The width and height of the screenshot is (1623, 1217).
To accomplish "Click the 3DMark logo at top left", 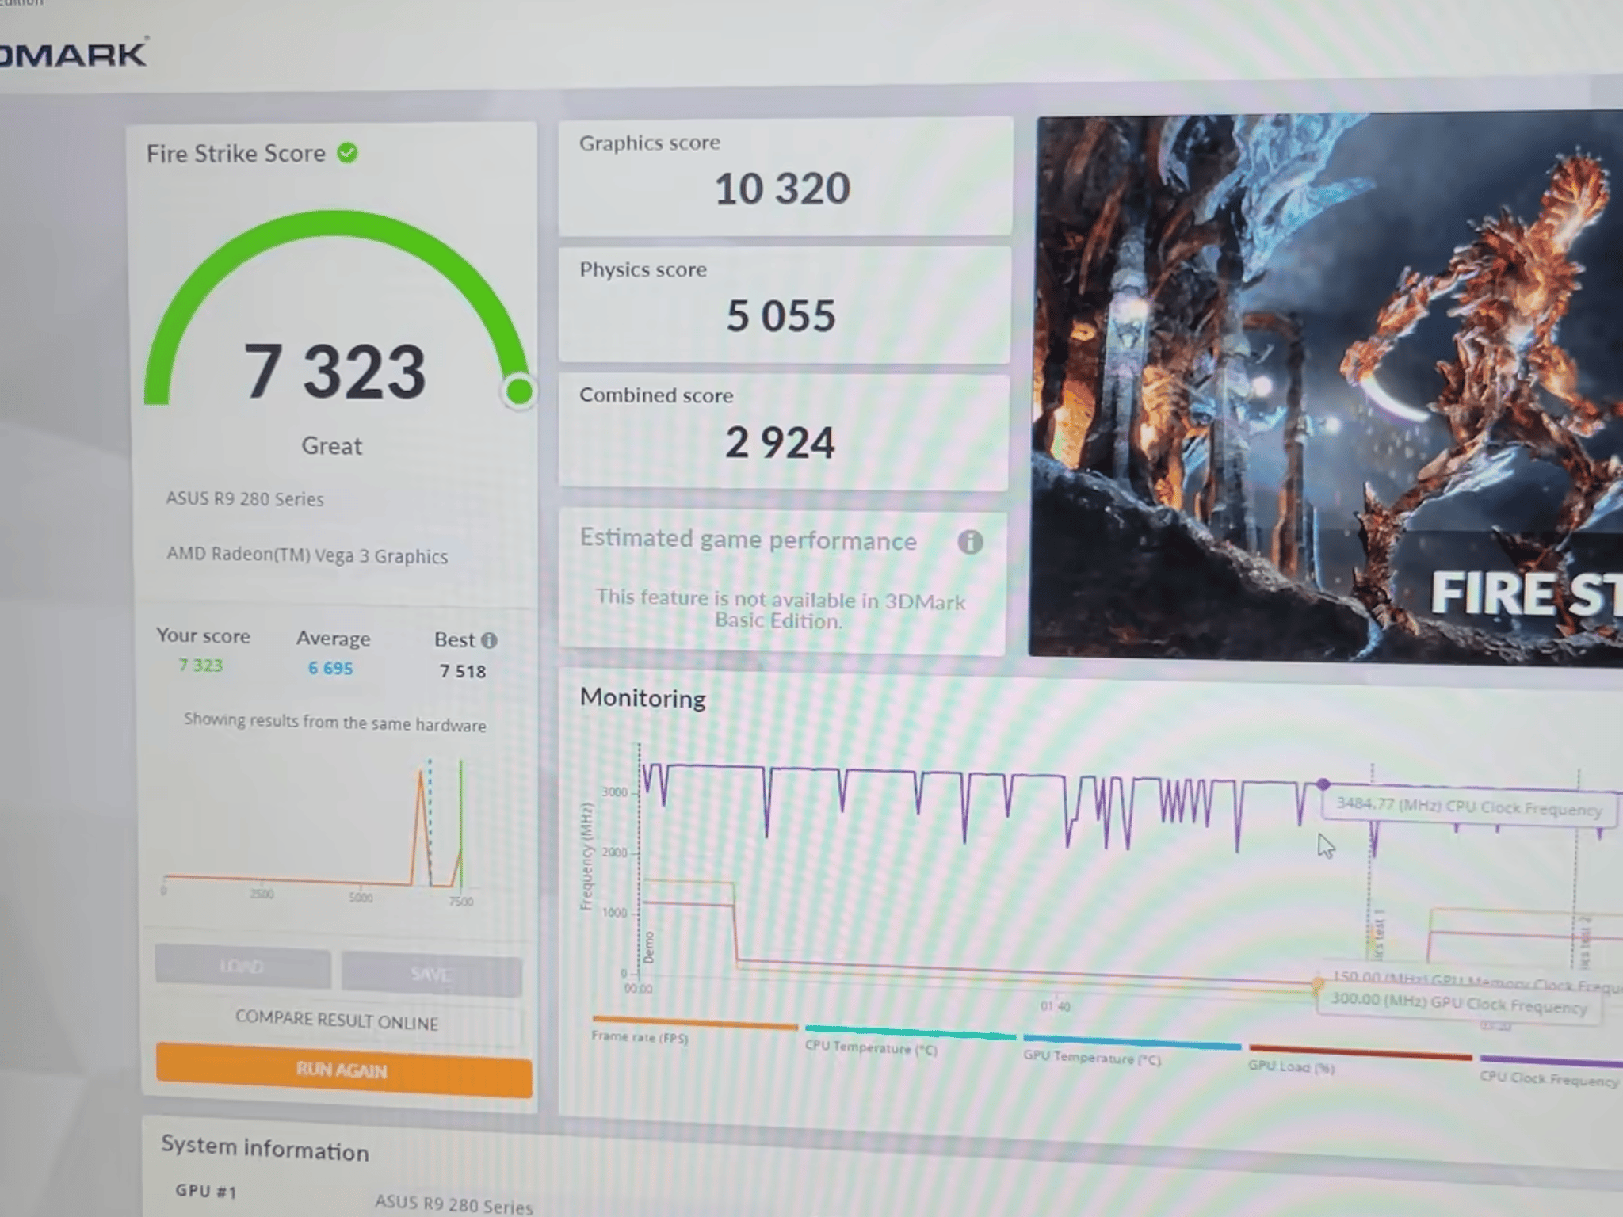I will (73, 54).
